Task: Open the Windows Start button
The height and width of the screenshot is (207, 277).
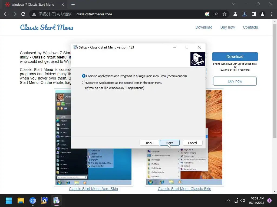Action: [9, 201]
